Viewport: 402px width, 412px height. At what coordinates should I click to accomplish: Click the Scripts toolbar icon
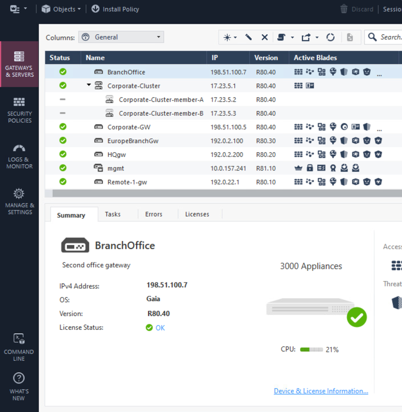coord(281,37)
